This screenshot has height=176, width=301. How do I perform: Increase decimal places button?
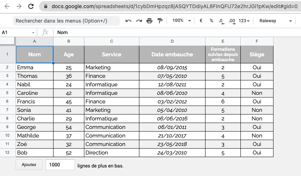tap(232, 21)
